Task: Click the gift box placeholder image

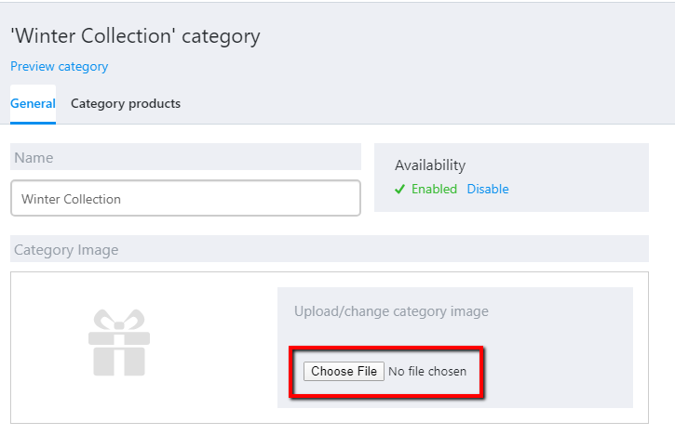Action: point(119,343)
